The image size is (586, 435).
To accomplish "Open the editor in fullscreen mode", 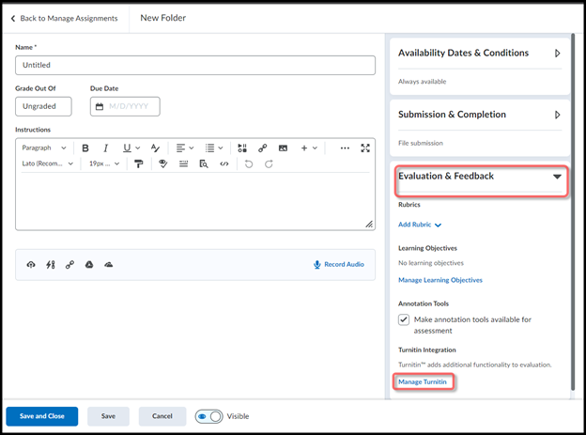I will click(365, 148).
